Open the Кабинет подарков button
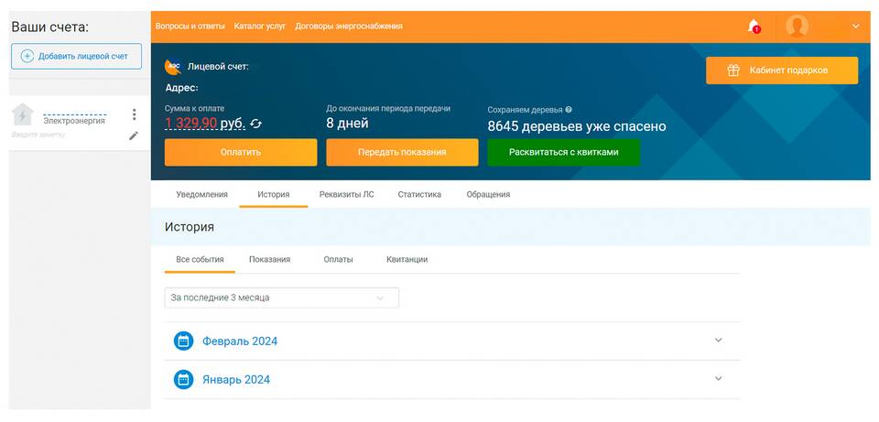The height and width of the screenshot is (422, 879). [x=781, y=70]
